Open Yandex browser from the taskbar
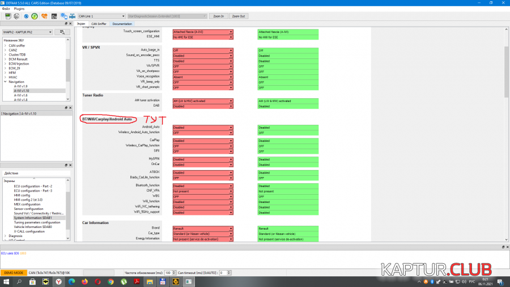Screen dimensions: 510x287 (x=58, y=281)
